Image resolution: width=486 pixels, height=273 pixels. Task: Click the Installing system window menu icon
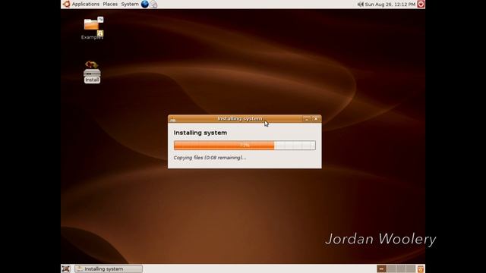[173, 119]
